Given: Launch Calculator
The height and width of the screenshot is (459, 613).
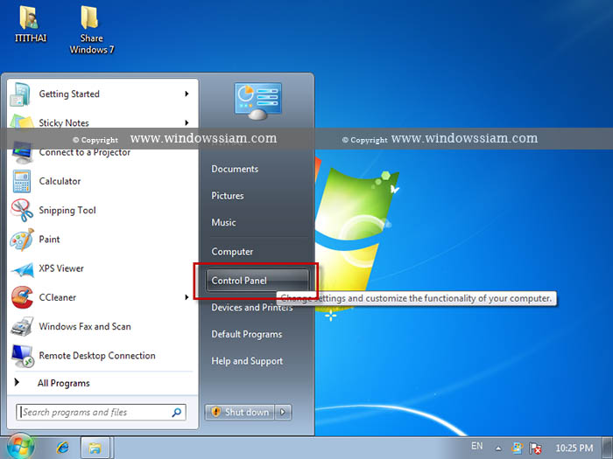Looking at the screenshot, I should tap(60, 181).
